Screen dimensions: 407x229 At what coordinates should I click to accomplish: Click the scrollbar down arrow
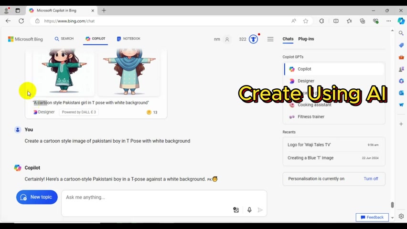(392, 218)
